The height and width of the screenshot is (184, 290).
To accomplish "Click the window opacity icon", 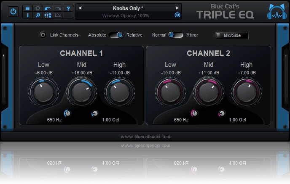I will point(177,15).
